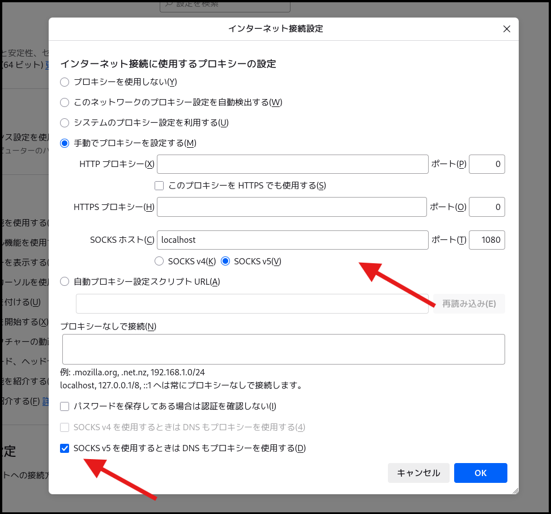
Task: Select 手動でプロキシーを設定する radio button
Action: point(65,143)
